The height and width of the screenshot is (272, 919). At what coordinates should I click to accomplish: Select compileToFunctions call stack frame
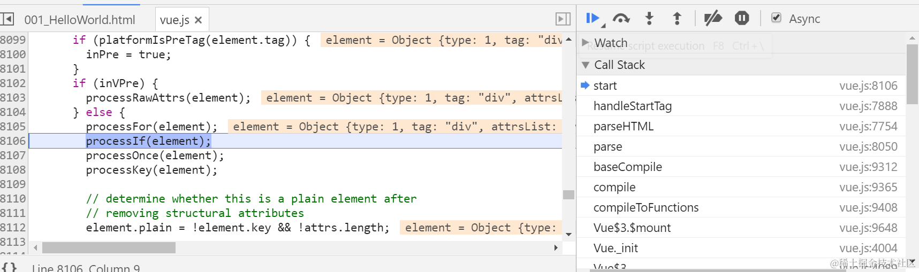pos(741,207)
